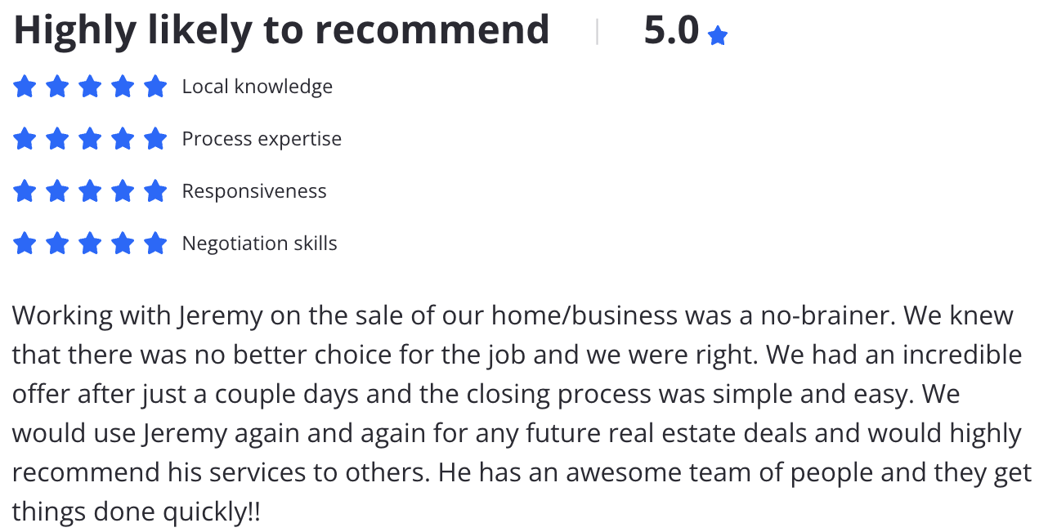The image size is (1048, 532).
Task: Click the divider line before 5.0
Action: 598,31
